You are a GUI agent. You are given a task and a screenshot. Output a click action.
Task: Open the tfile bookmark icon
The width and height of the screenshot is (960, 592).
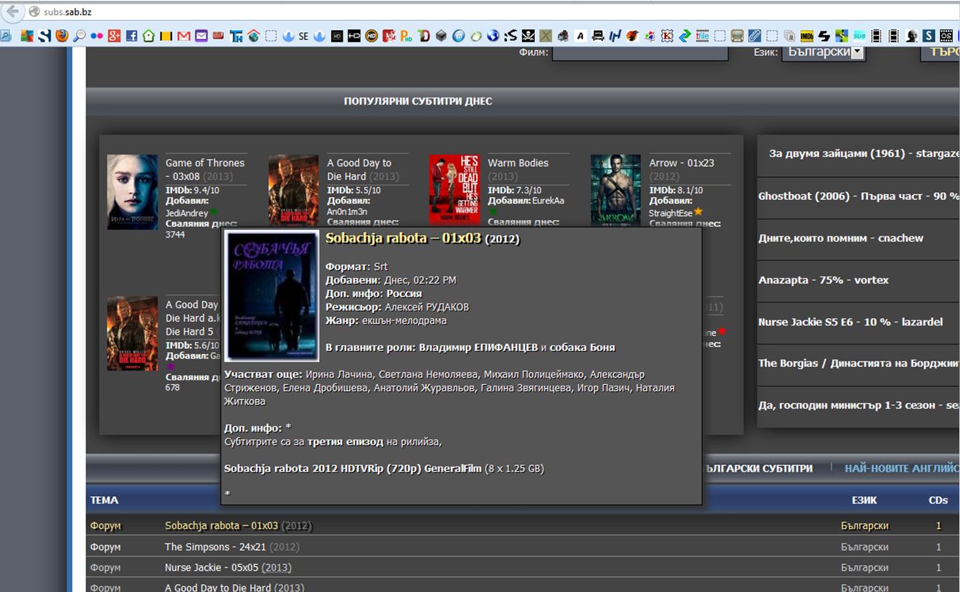click(703, 36)
